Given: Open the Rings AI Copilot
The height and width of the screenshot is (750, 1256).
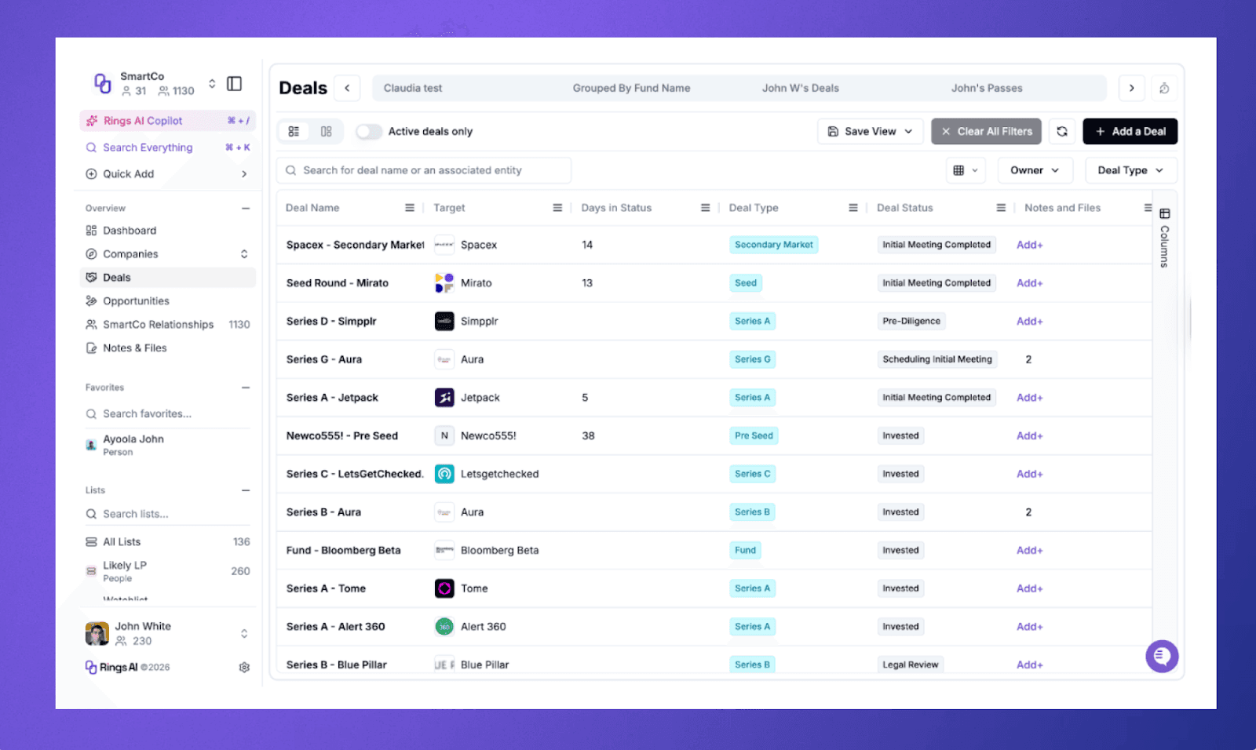Looking at the screenshot, I should click(x=144, y=120).
